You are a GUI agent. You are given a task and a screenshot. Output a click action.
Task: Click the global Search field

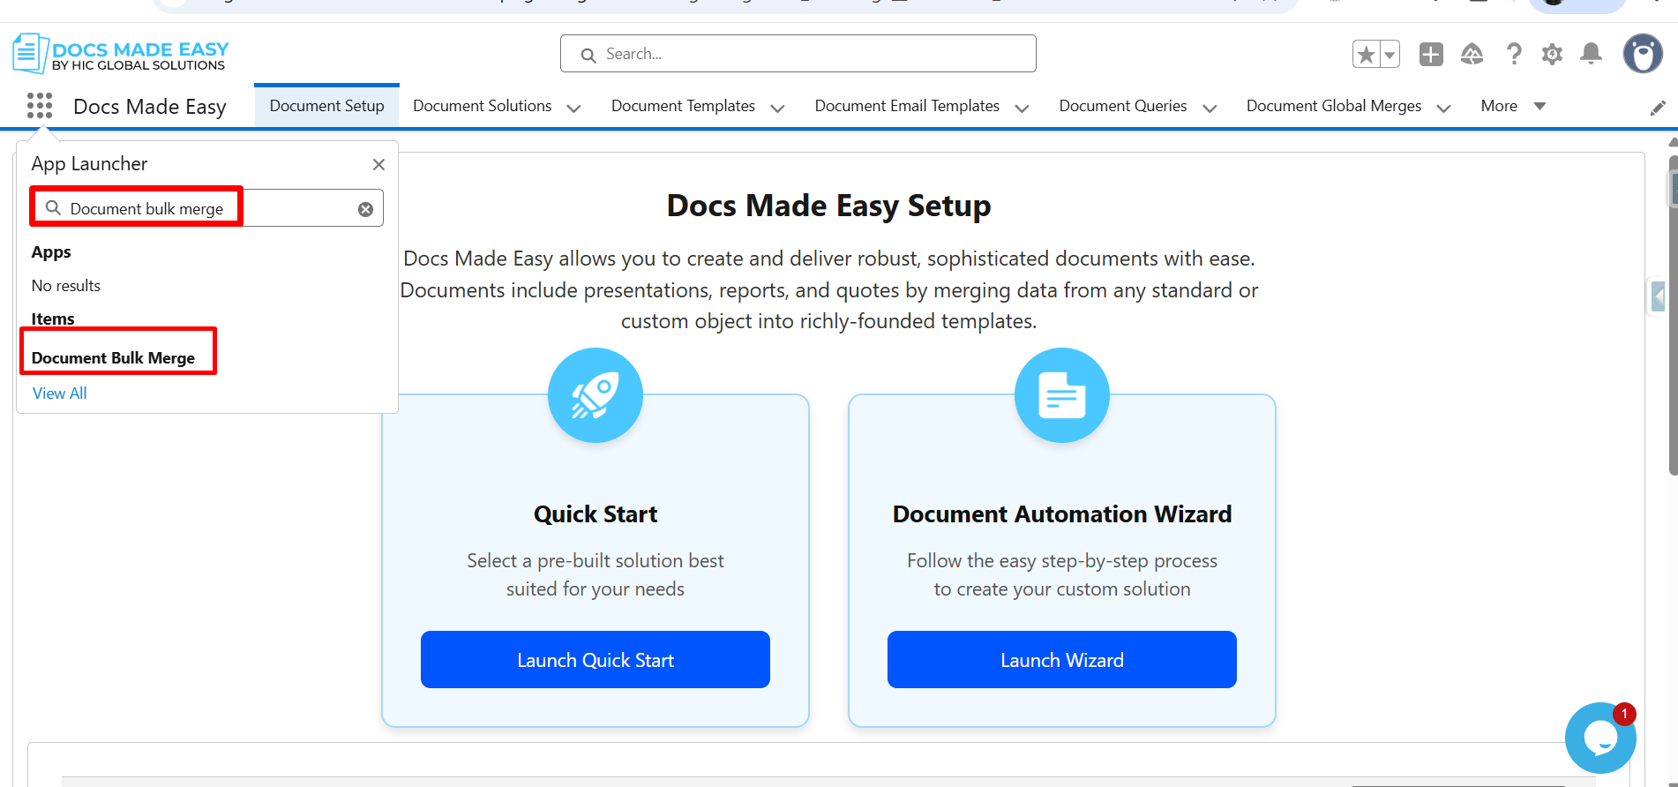(x=798, y=54)
